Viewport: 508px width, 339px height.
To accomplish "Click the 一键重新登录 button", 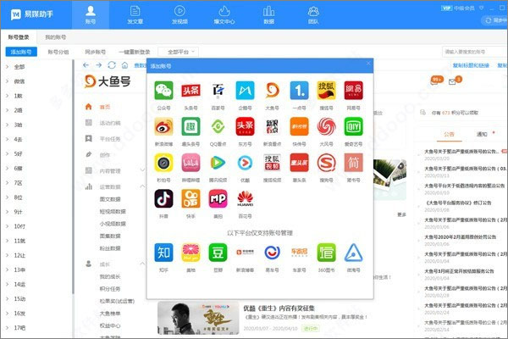I will [x=135, y=52].
